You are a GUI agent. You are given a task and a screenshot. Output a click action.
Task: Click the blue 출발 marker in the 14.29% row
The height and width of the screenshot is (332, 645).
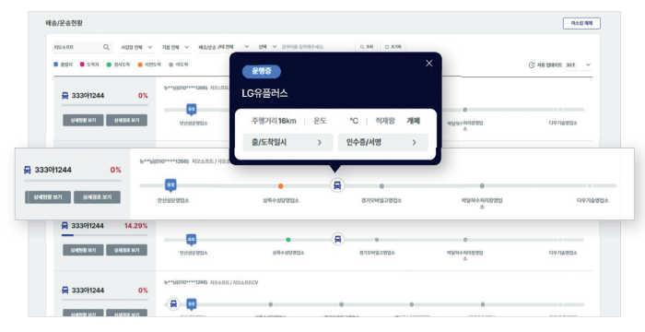192,240
